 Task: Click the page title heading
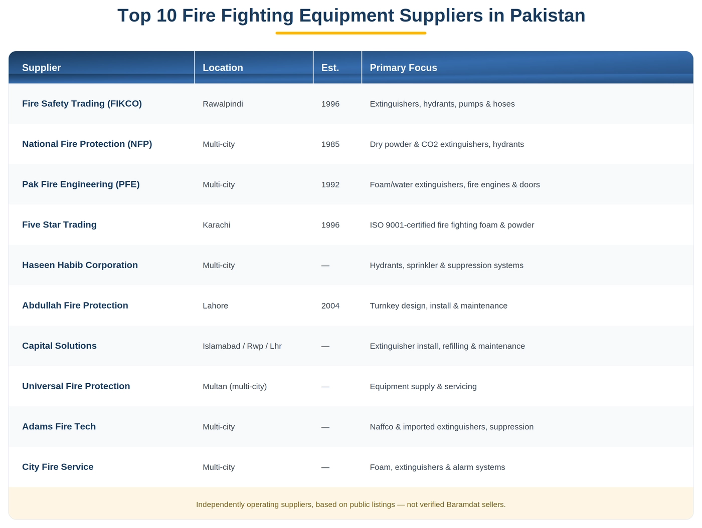click(351, 16)
